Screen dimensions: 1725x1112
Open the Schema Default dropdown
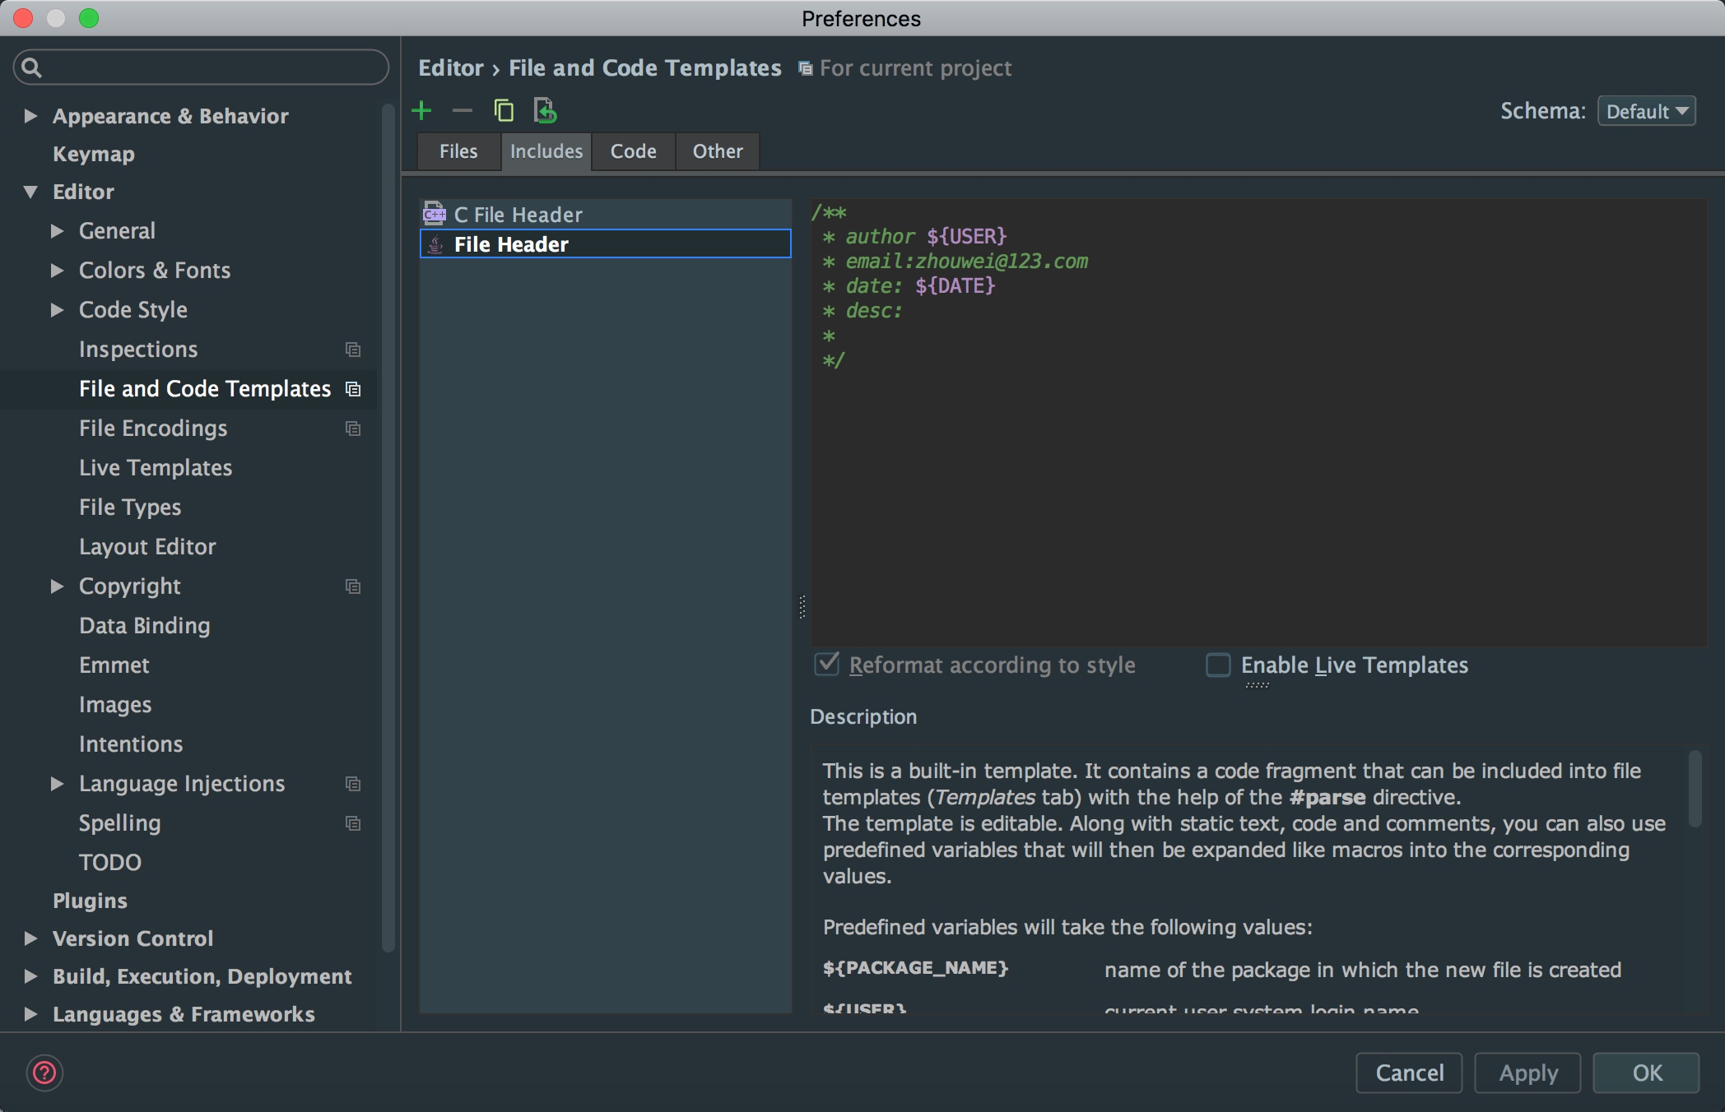coord(1646,111)
